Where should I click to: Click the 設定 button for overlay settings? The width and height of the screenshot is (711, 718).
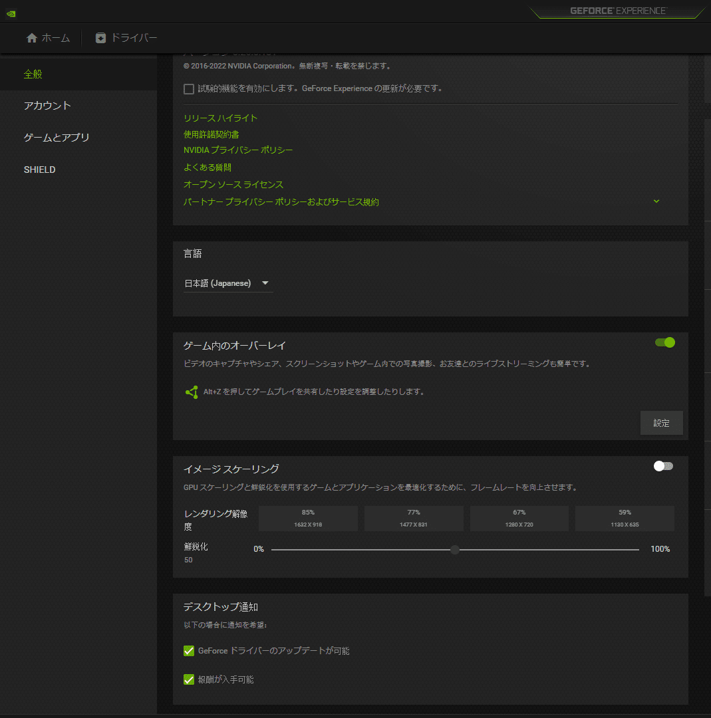point(661,423)
